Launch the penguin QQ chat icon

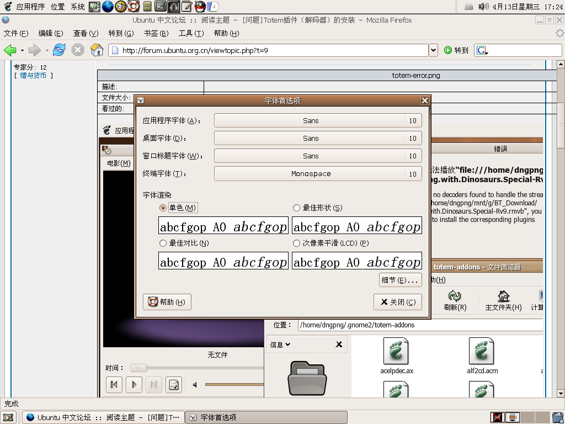[200, 7]
